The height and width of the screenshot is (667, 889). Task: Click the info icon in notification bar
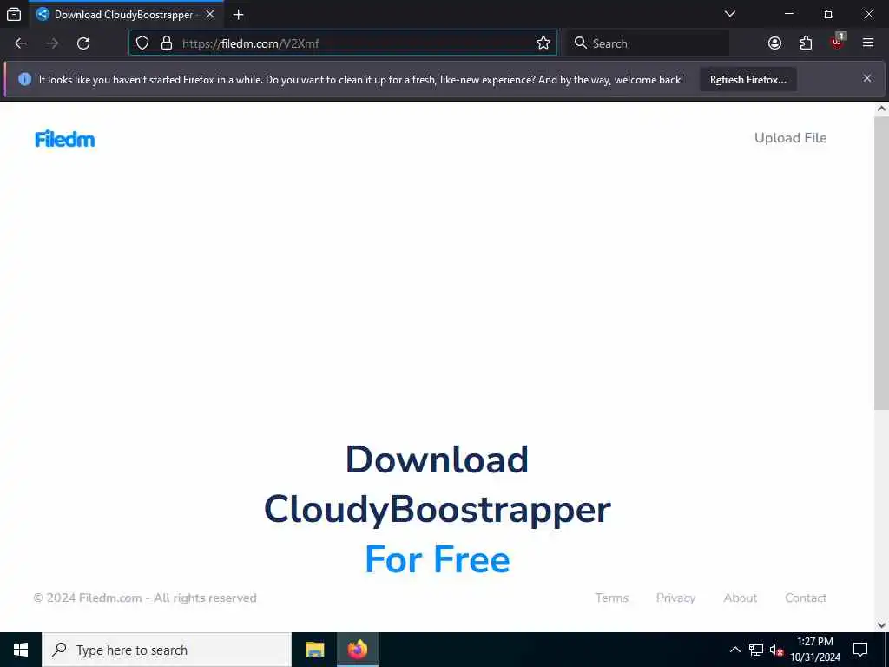click(x=24, y=79)
